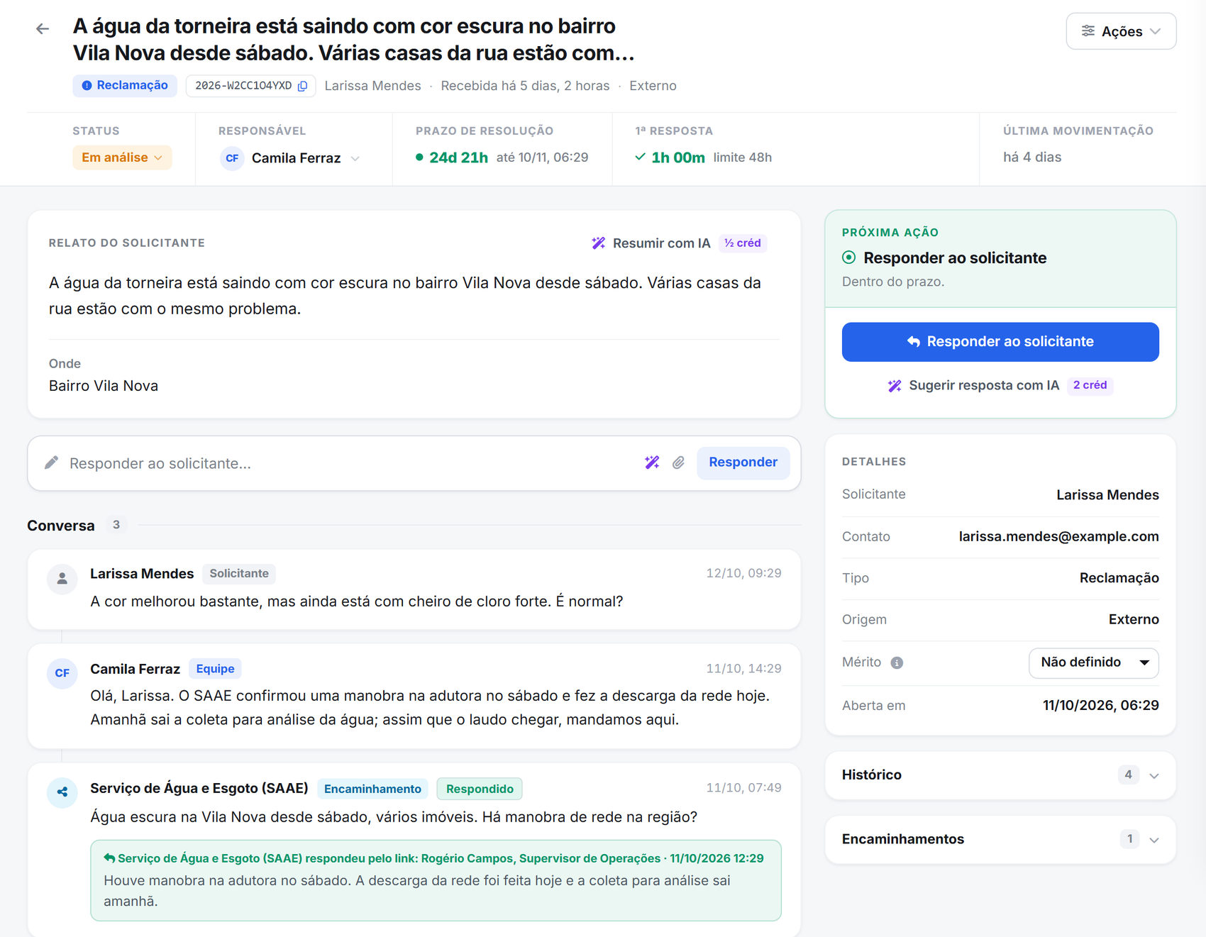Go back using the arrow icon

pyautogui.click(x=43, y=29)
